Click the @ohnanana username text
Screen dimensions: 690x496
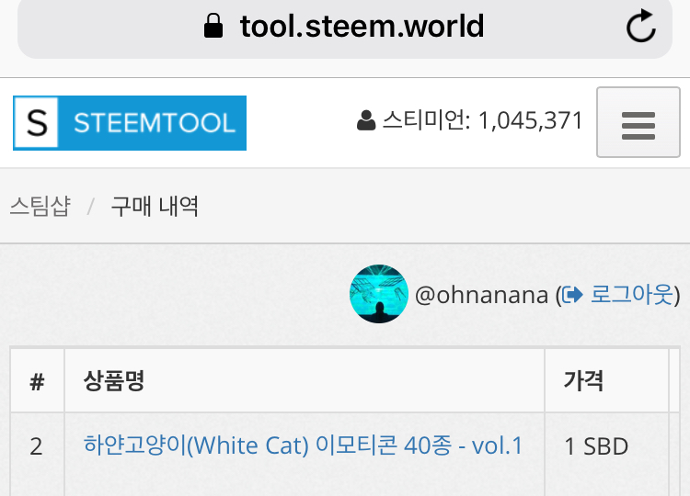(481, 295)
